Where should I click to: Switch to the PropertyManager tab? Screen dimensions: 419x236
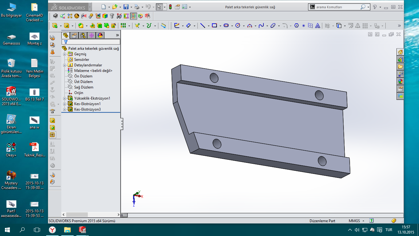click(74, 35)
